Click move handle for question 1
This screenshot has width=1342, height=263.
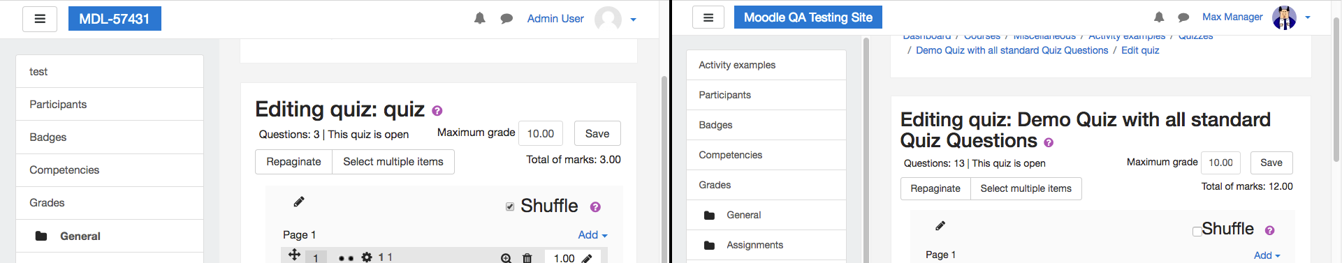tap(294, 255)
